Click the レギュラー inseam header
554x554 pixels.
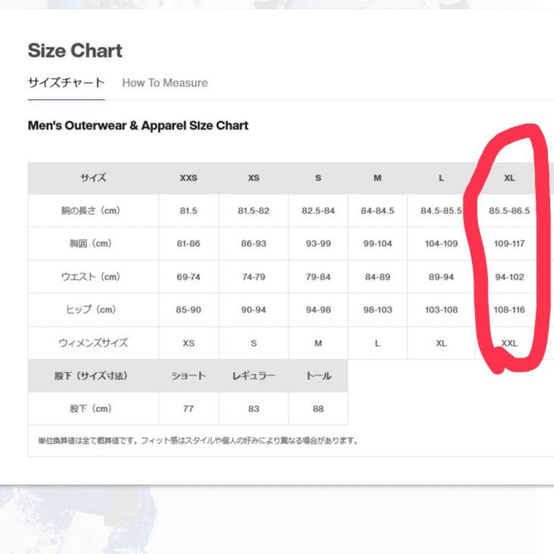click(x=253, y=376)
